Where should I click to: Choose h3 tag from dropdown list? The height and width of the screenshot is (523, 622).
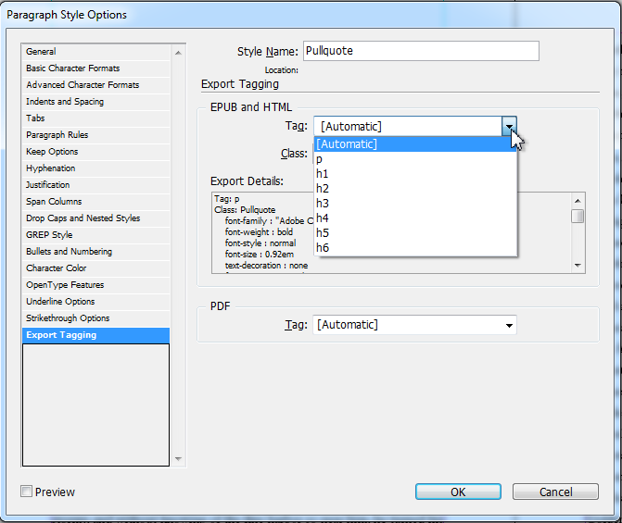pyautogui.click(x=415, y=204)
